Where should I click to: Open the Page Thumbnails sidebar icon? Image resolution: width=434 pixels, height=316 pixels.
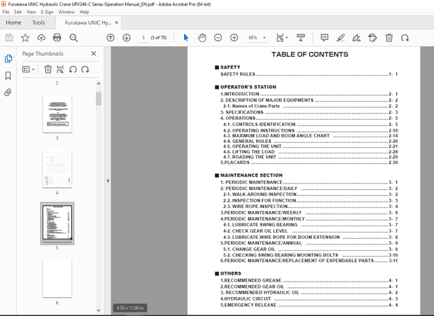(x=8, y=58)
